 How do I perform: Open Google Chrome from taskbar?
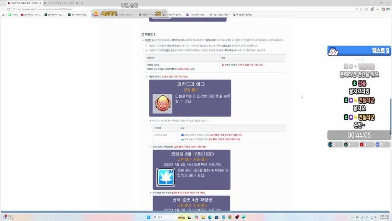click(x=230, y=217)
